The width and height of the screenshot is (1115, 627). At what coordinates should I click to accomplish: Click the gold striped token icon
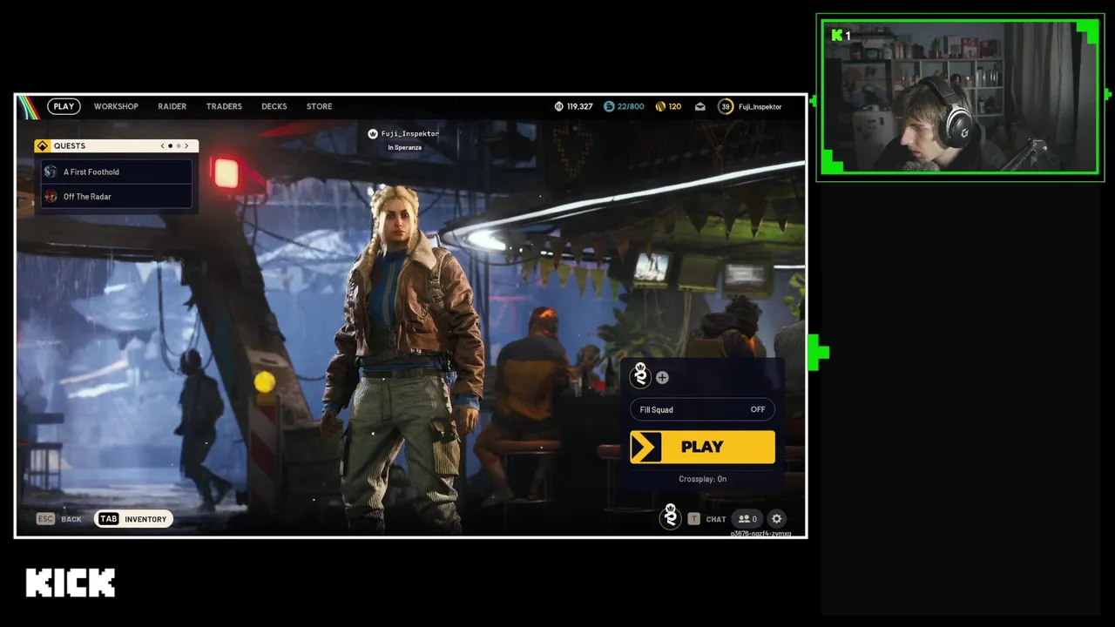coord(660,106)
